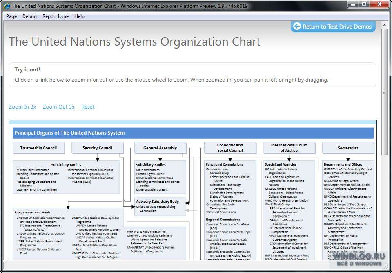Maximize the browser window

click(364, 4)
